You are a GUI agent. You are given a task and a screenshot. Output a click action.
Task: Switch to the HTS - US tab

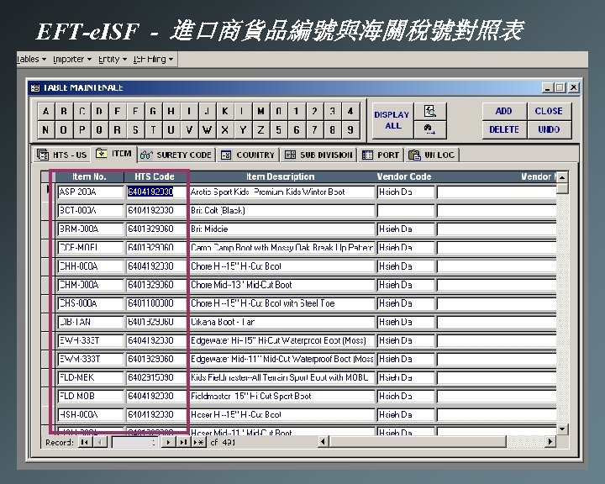click(61, 155)
